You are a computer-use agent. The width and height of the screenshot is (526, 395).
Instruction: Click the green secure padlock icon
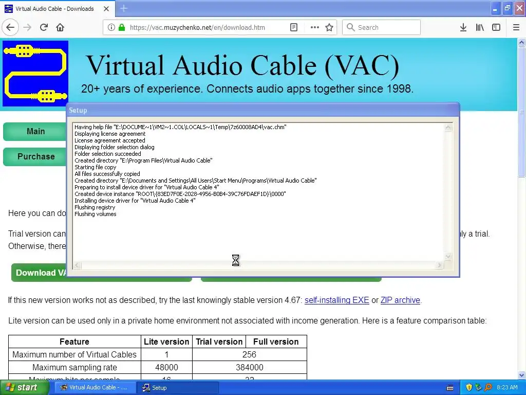click(x=122, y=27)
